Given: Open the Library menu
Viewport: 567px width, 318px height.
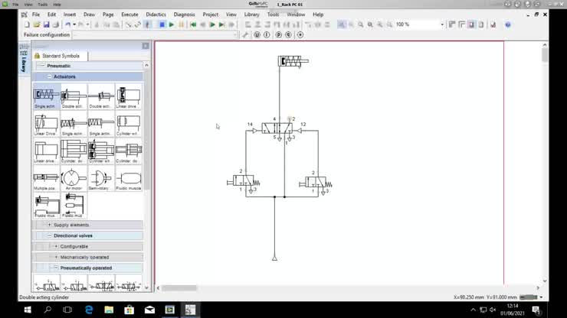Looking at the screenshot, I should coord(251,15).
